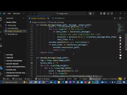Open the Selection menu
Viewport: 127px width, 95px height.
[x=16, y=13]
